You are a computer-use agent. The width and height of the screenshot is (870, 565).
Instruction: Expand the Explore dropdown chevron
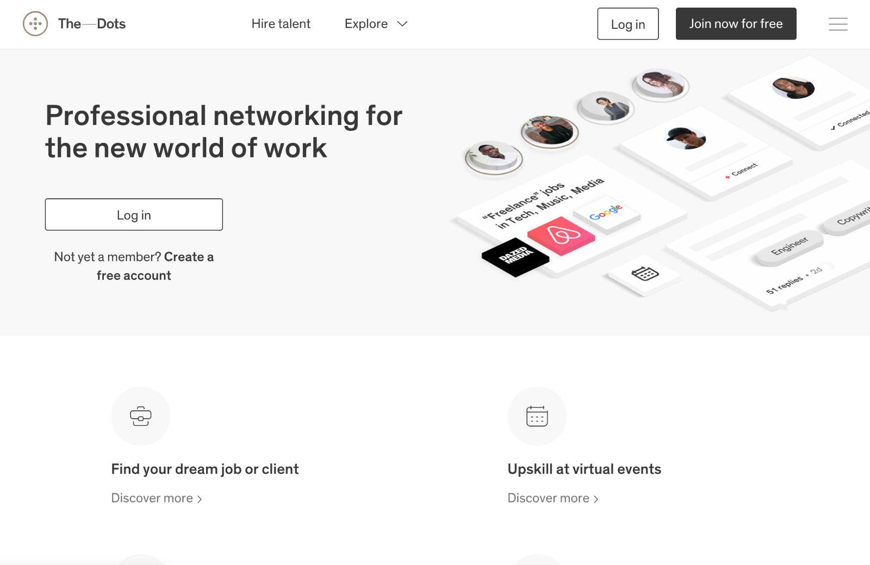point(402,24)
